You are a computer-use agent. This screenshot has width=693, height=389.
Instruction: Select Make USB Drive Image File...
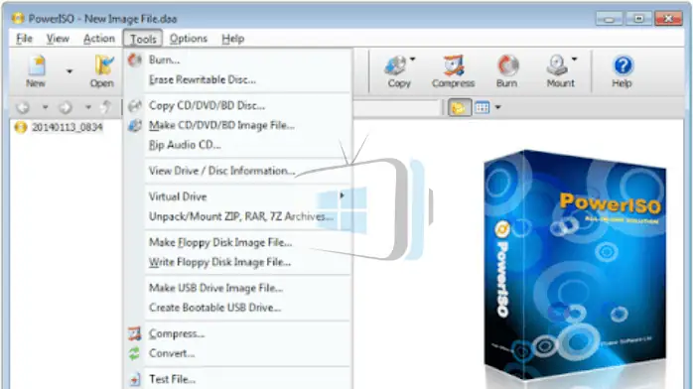(238, 289)
